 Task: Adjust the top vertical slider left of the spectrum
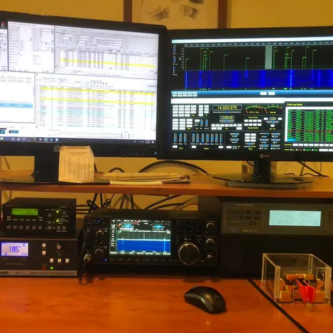pos(174,49)
